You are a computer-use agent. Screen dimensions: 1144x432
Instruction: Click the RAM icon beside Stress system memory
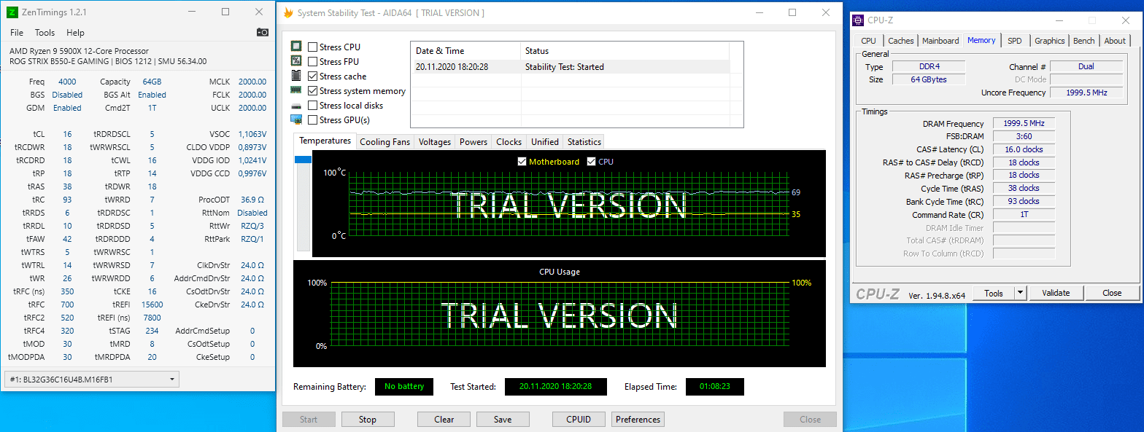point(296,90)
